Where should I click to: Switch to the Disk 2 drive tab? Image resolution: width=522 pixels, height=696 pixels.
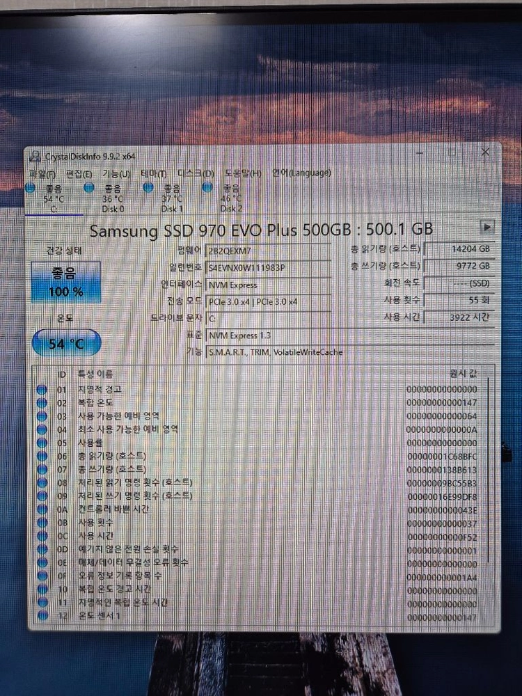(231, 199)
